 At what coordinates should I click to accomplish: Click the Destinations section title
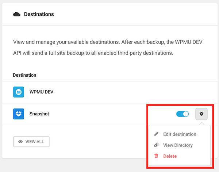(x=39, y=14)
